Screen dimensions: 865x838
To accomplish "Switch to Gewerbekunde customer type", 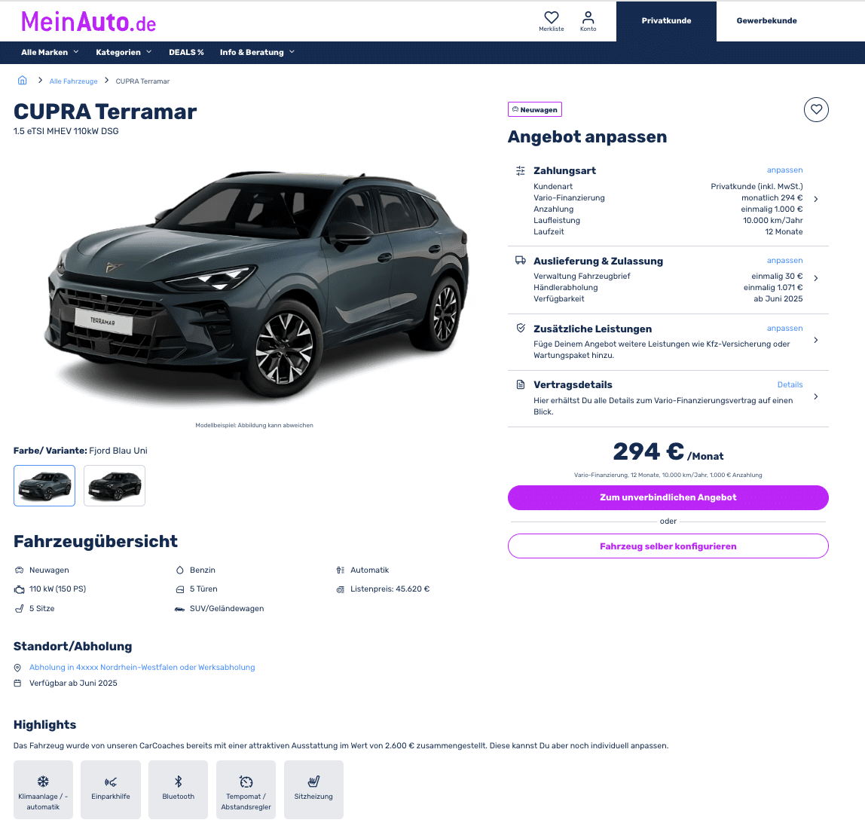I will pos(766,21).
